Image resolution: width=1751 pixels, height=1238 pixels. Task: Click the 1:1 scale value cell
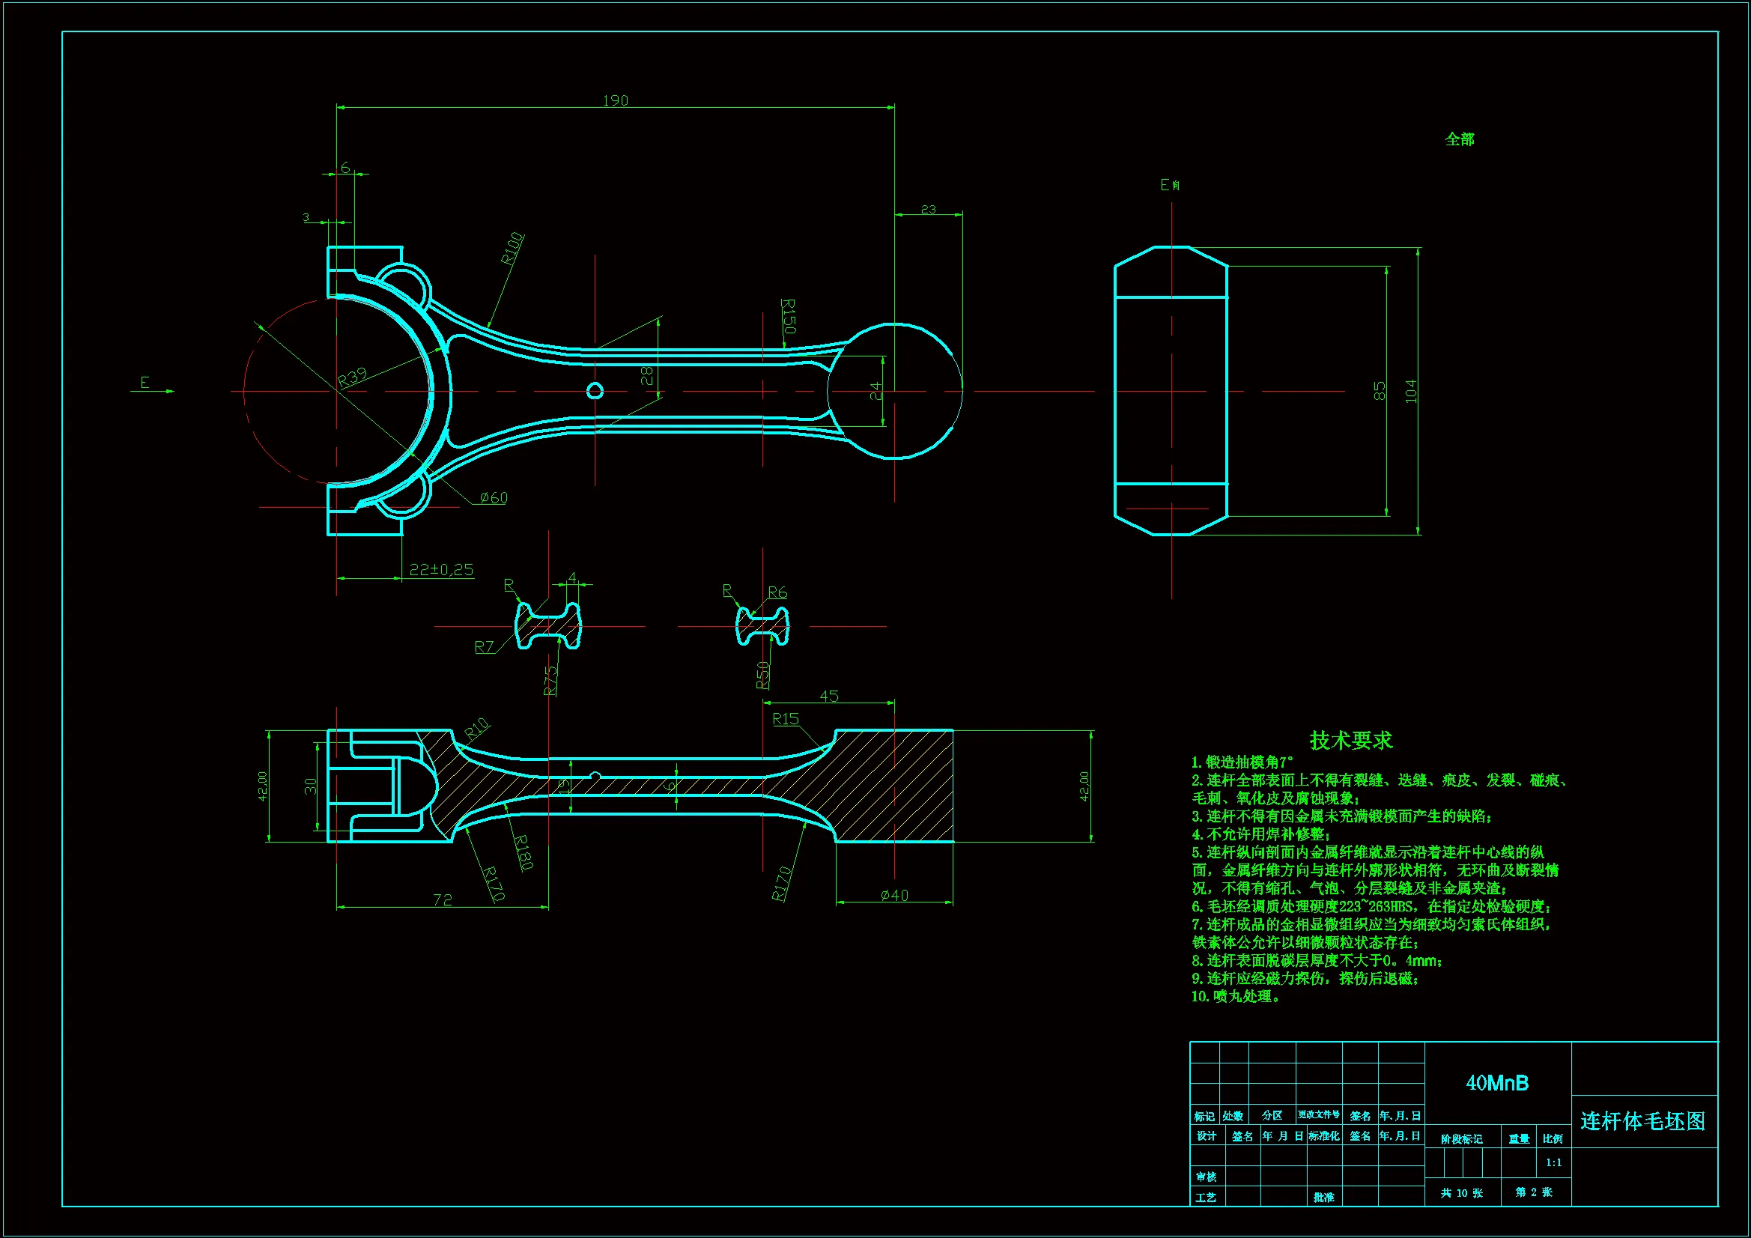coord(1553,1162)
